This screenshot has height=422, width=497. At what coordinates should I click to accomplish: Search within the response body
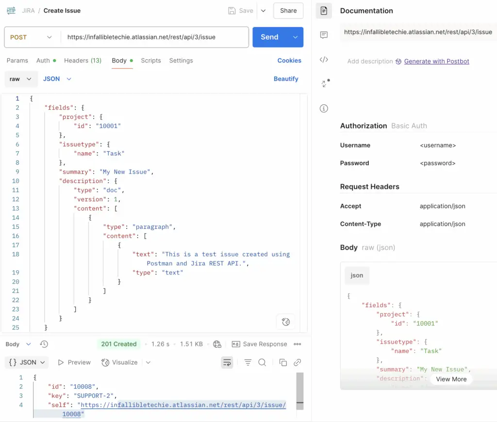click(x=262, y=362)
